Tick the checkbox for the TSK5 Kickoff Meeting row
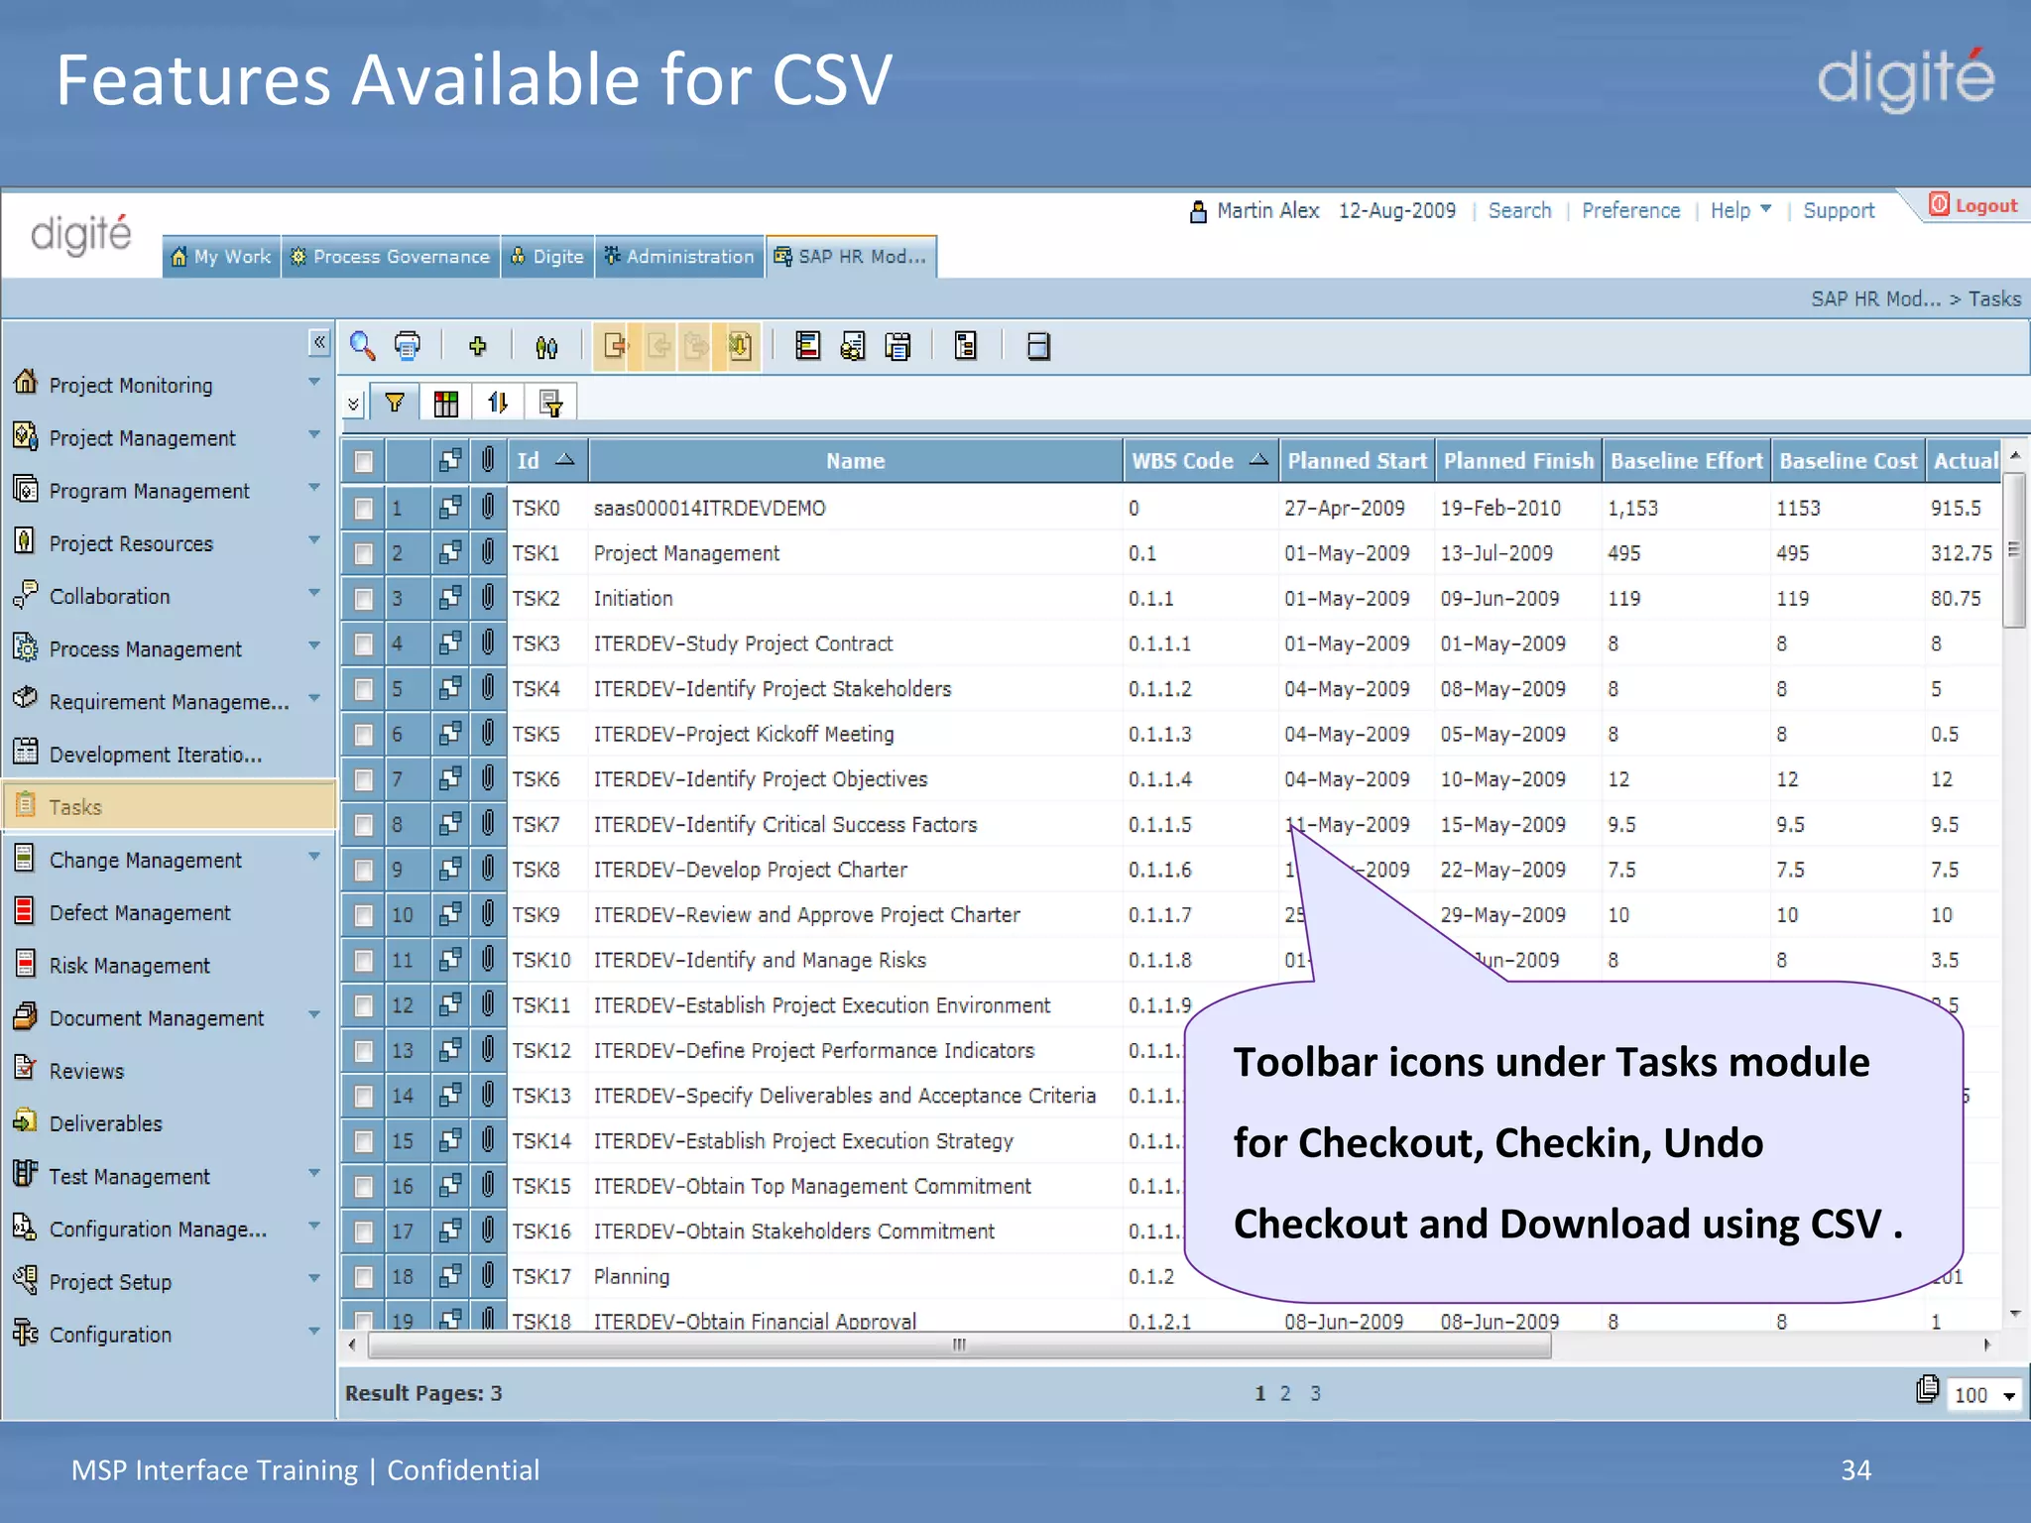This screenshot has width=2031, height=1523. (364, 735)
